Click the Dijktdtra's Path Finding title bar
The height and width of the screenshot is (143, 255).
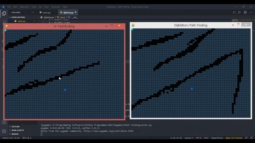tap(191, 25)
